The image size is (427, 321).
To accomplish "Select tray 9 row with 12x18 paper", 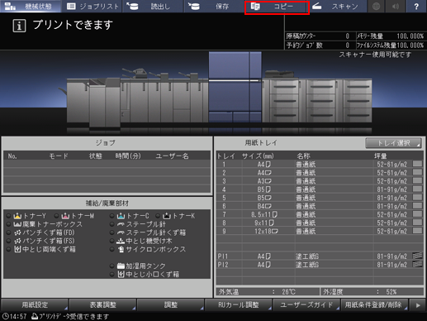I will 320,231.
